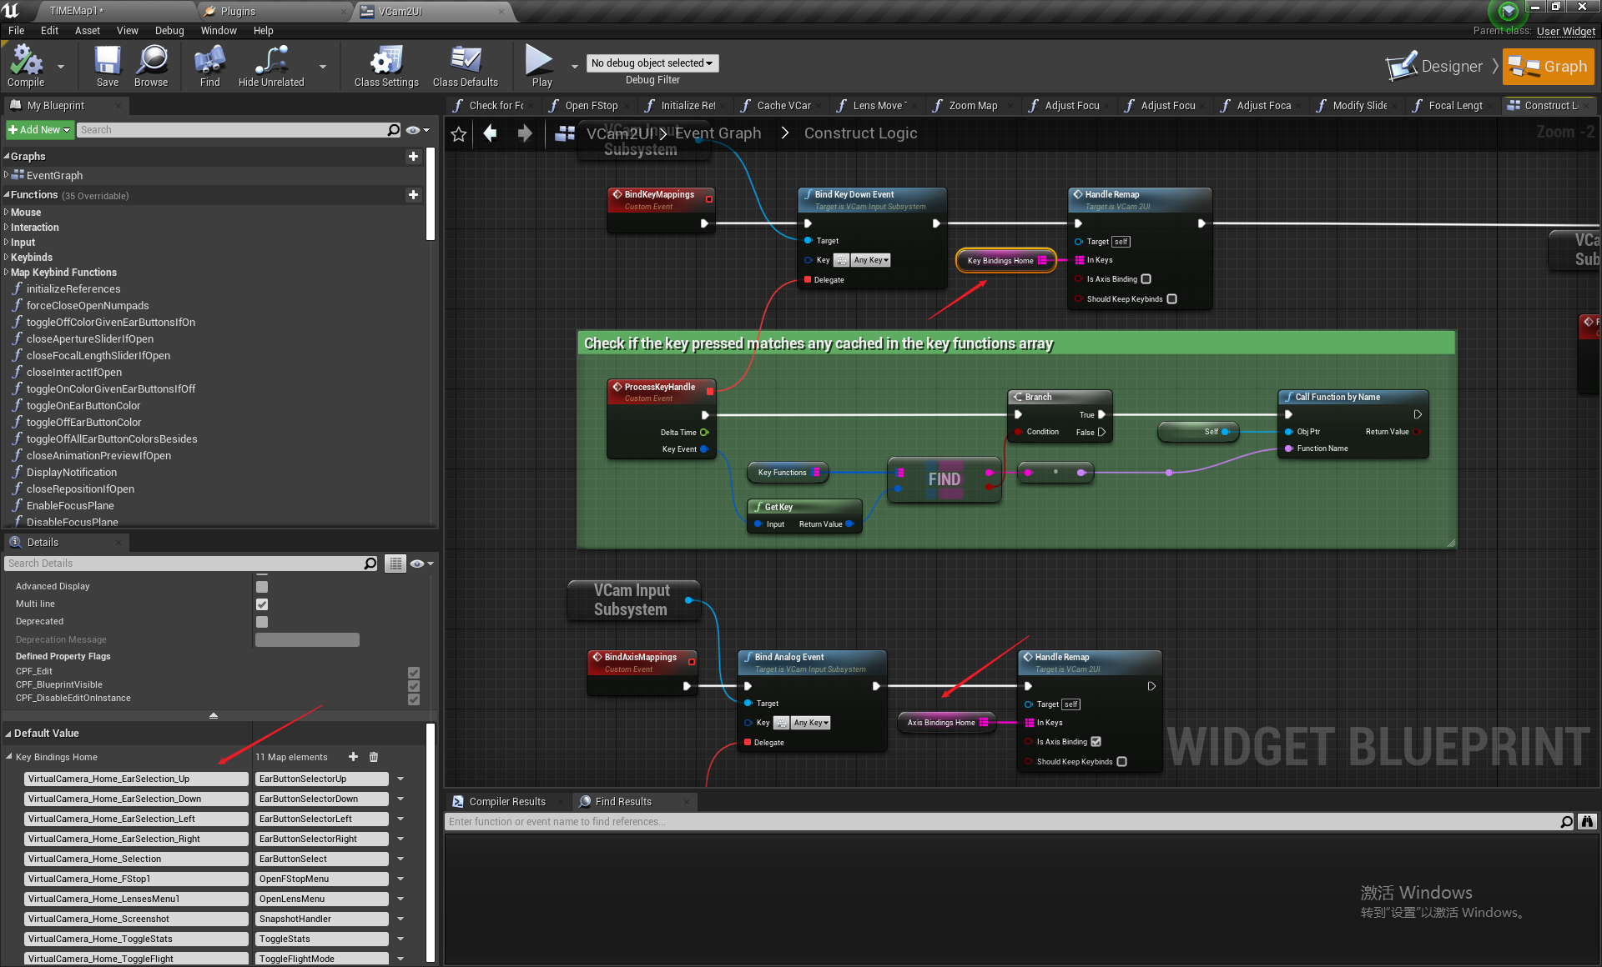
Task: Expand the Mouse function category
Action: (x=7, y=213)
